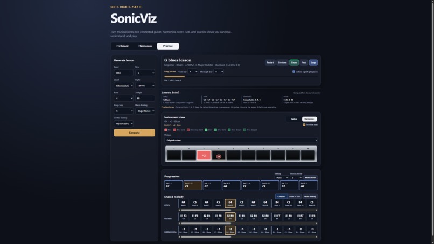Click the Tempo input field
434x244 pixels.
(145, 99)
